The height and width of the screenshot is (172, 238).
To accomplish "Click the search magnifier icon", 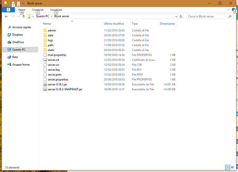I will click(x=230, y=17).
